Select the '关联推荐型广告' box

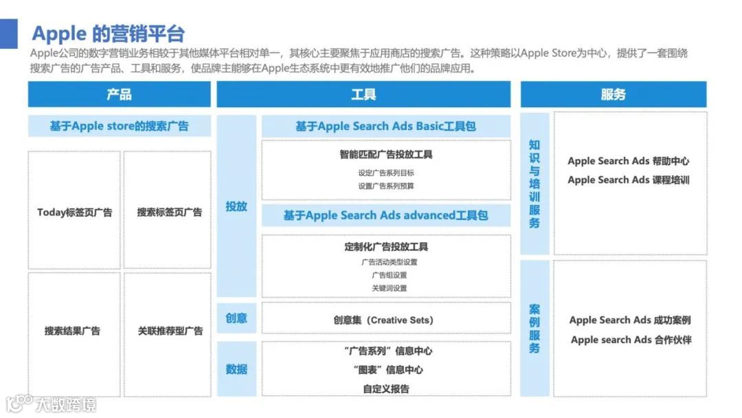click(x=168, y=334)
